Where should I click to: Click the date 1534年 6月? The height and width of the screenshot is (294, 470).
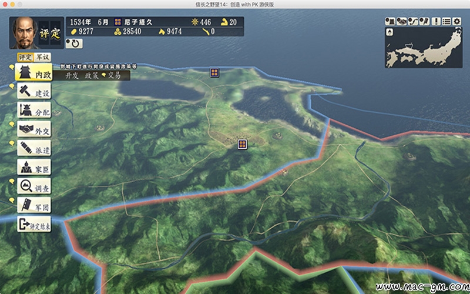click(89, 22)
